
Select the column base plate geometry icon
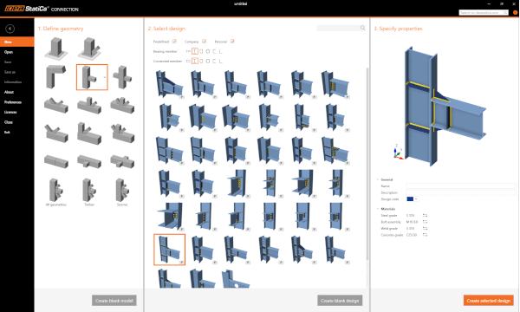56,48
